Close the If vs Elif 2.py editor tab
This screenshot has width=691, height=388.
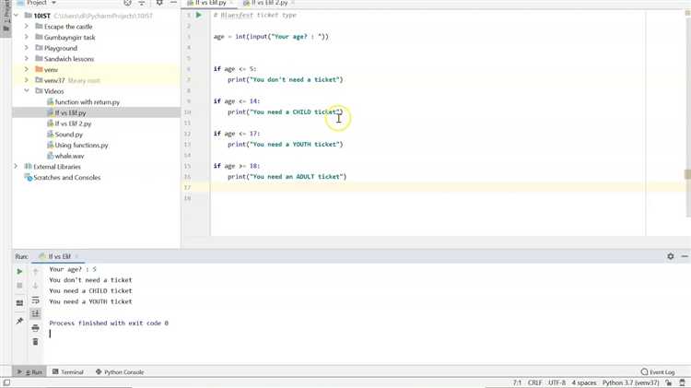[x=293, y=3]
